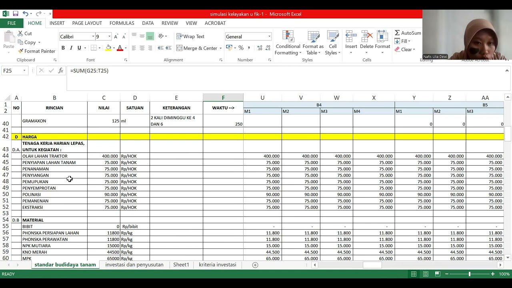This screenshot has width=512, height=288.
Task: Expand Merge & Center dropdown arrow
Action: click(x=220, y=48)
